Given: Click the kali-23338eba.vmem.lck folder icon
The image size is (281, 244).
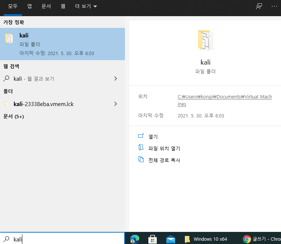Looking at the screenshot, I should tap(6, 104).
